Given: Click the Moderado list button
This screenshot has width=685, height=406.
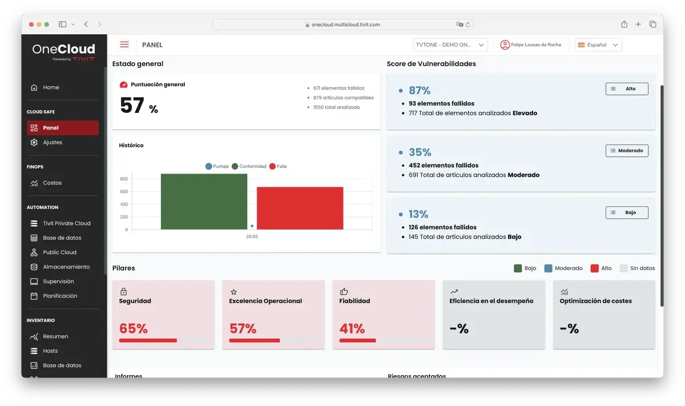Looking at the screenshot, I should point(627,151).
